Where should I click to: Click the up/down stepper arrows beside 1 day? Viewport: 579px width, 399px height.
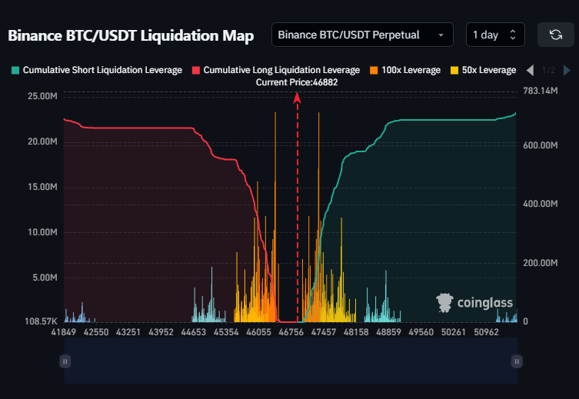coord(513,35)
